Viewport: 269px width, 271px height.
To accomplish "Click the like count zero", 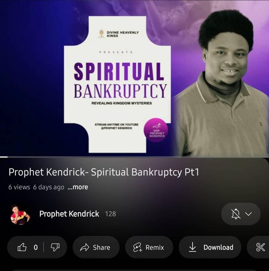I will coord(36,247).
